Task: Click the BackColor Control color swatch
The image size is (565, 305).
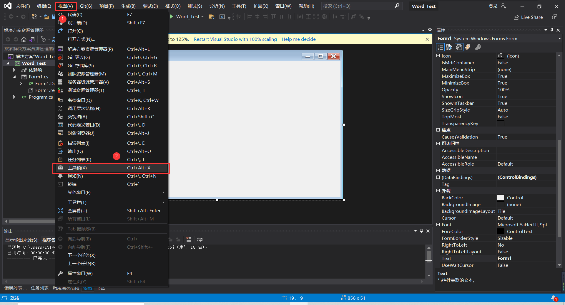Action: (x=501, y=198)
